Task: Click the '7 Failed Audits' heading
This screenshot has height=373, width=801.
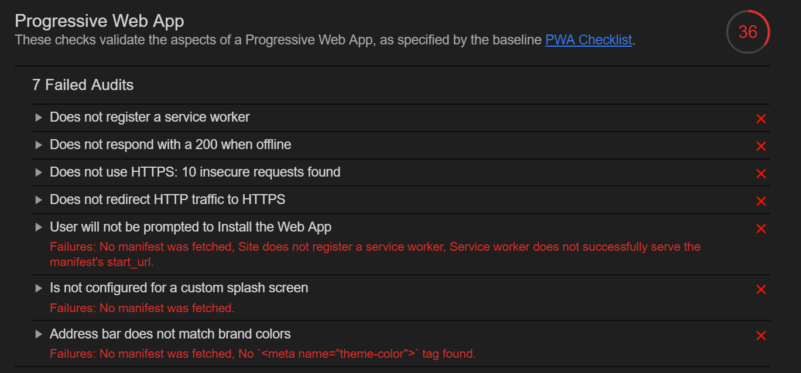Action: (x=83, y=85)
